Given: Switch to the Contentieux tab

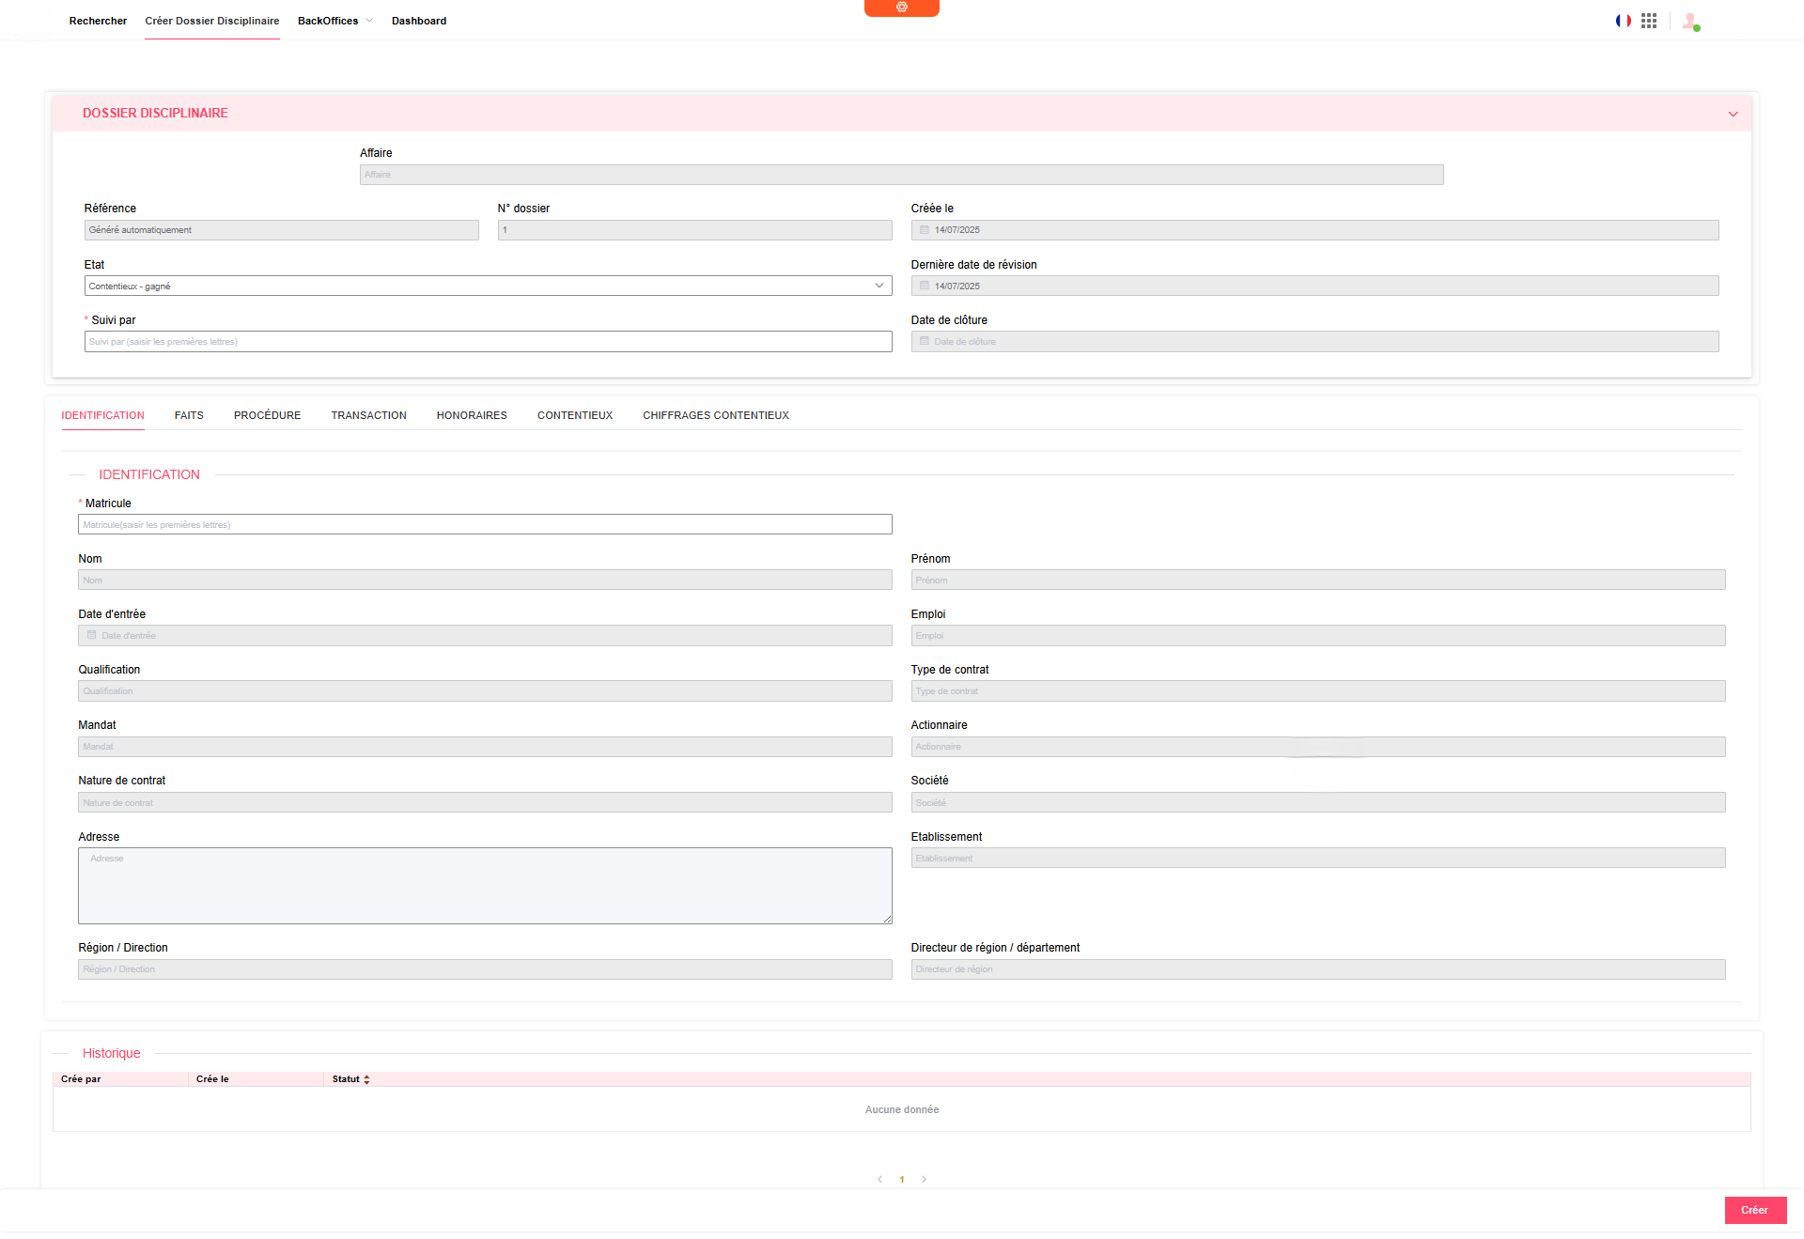Looking at the screenshot, I should 575,415.
